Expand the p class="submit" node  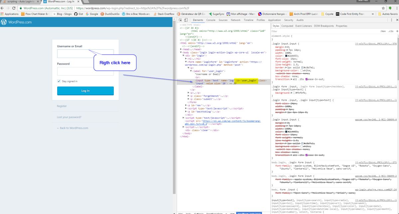point(189,99)
